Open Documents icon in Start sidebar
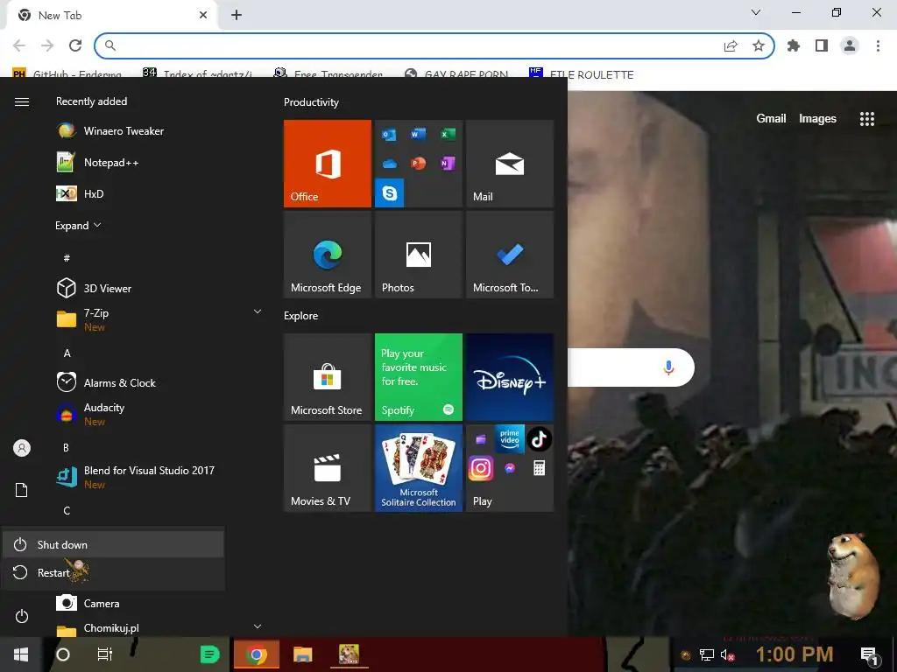The height and width of the screenshot is (672, 897). click(22, 490)
